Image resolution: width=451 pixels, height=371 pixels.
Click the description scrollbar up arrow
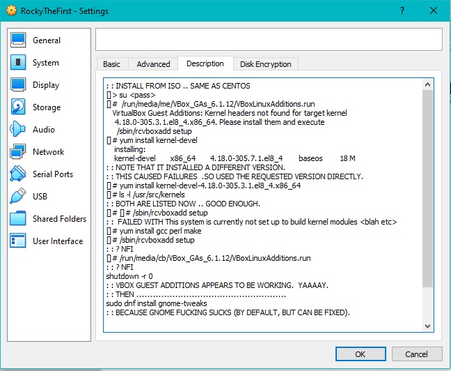[x=427, y=84]
